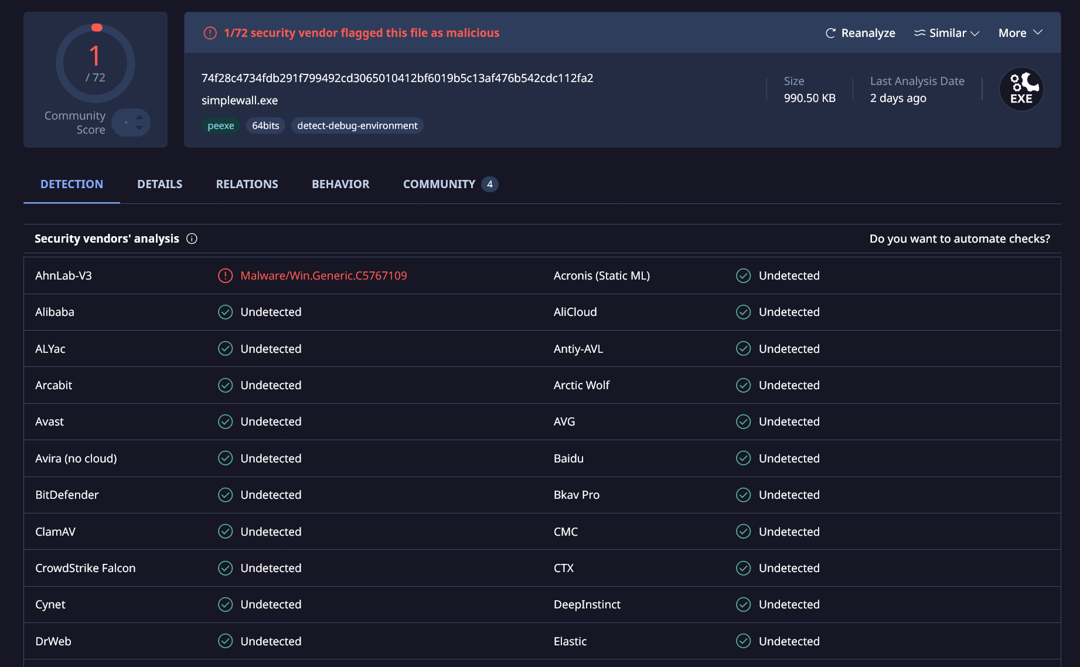The image size is (1080, 667).
Task: Click the Similar approximate-equal icon
Action: 920,33
